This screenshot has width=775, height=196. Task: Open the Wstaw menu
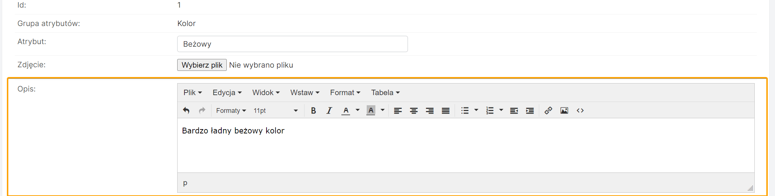click(x=305, y=93)
